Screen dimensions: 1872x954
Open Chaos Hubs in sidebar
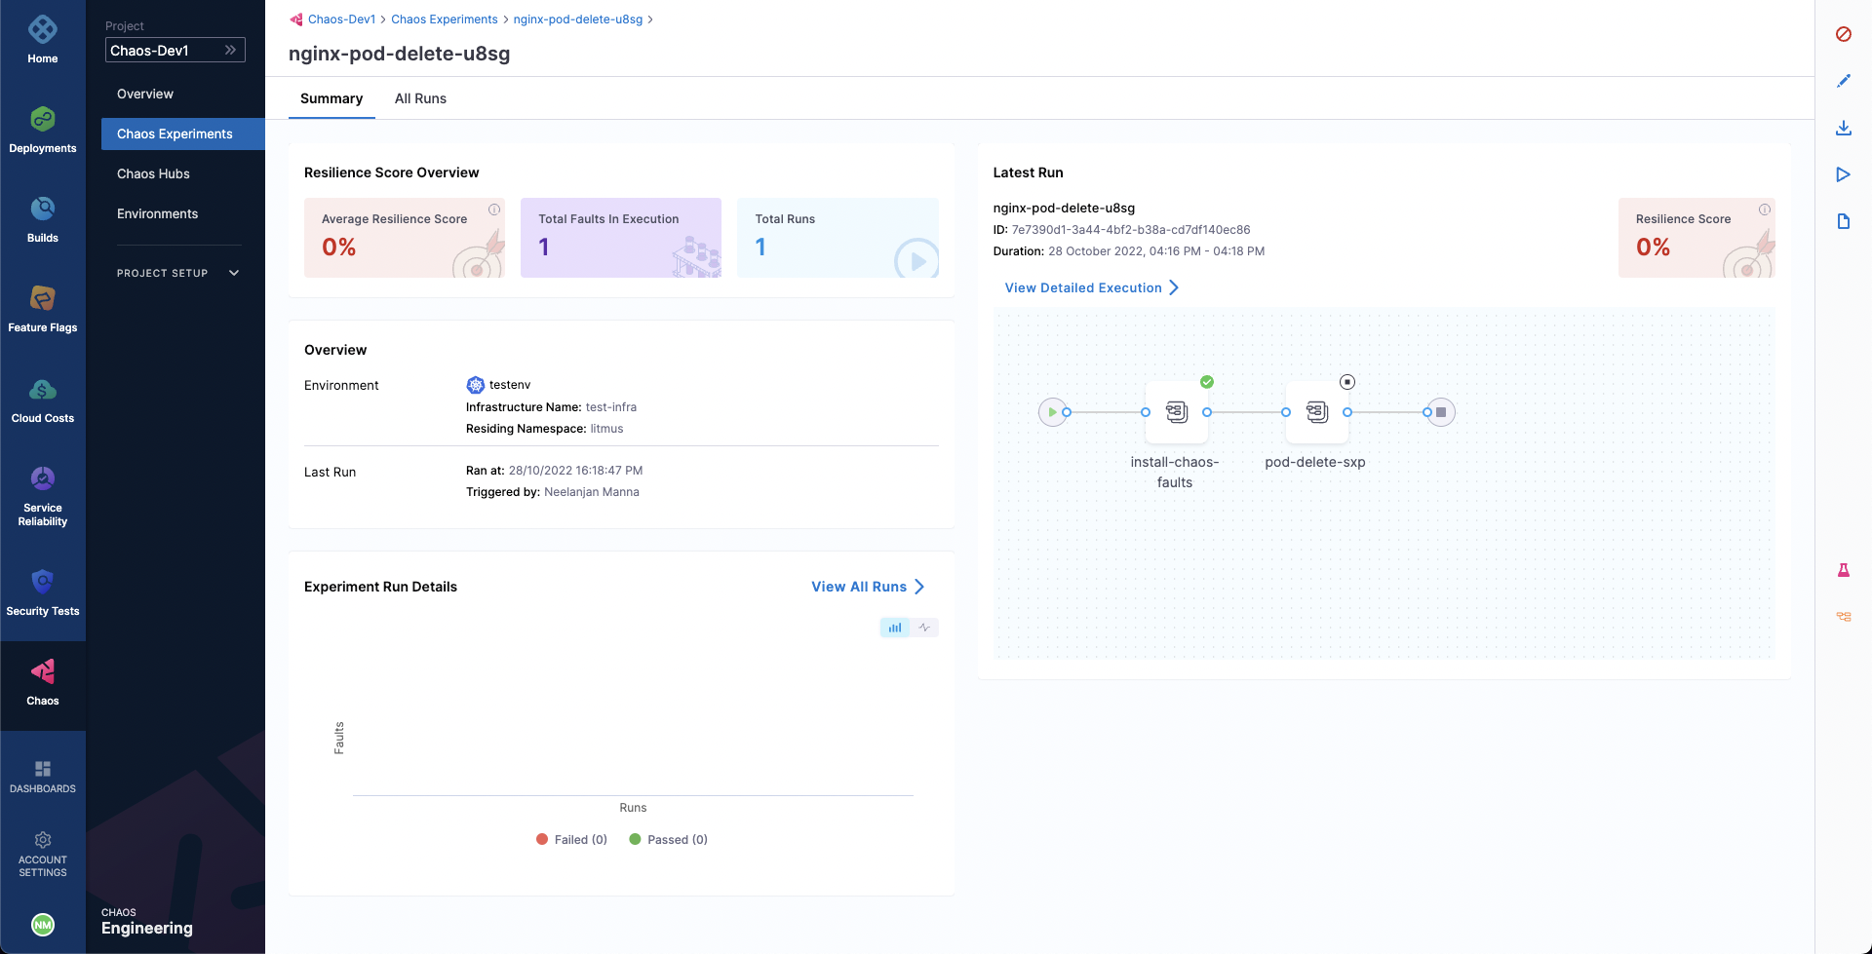coord(153,173)
